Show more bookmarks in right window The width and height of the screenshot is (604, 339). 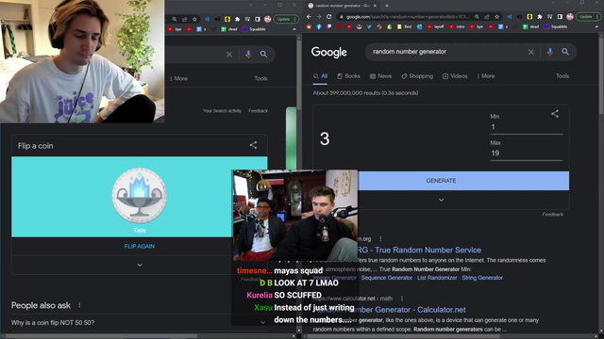click(596, 26)
